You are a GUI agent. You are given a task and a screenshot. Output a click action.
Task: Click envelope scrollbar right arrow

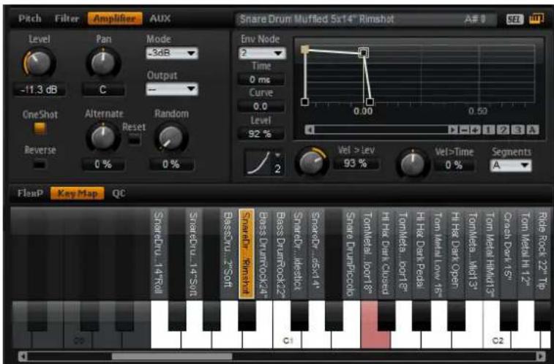click(453, 130)
